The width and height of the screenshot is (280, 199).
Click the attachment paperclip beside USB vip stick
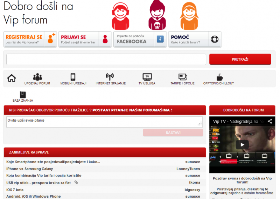click(76, 183)
